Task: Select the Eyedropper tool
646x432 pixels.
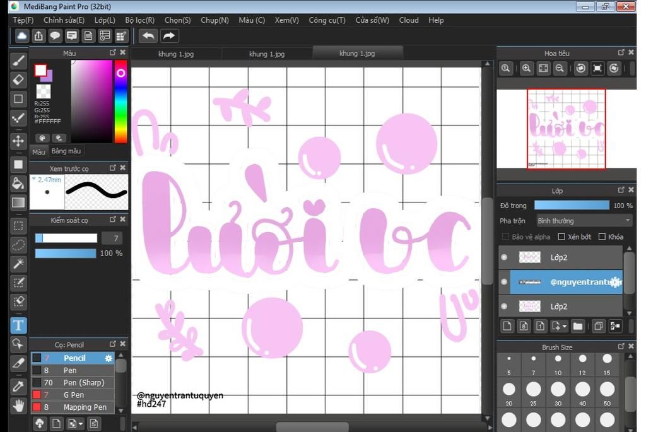Action: click(x=18, y=387)
